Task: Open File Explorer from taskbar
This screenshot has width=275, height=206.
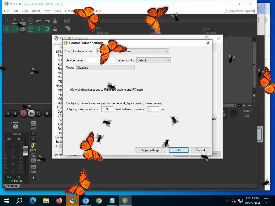Action: point(46,201)
